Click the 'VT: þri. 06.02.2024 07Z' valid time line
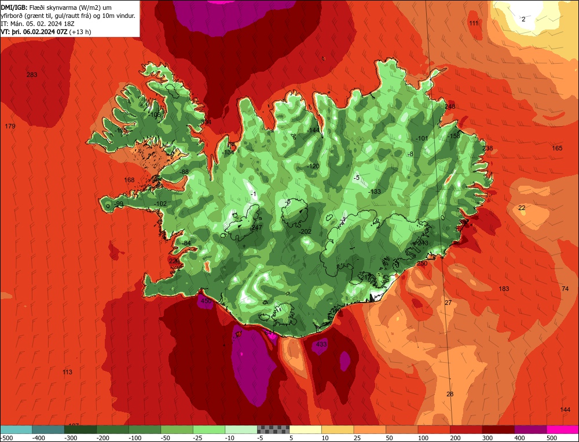 click(34, 32)
